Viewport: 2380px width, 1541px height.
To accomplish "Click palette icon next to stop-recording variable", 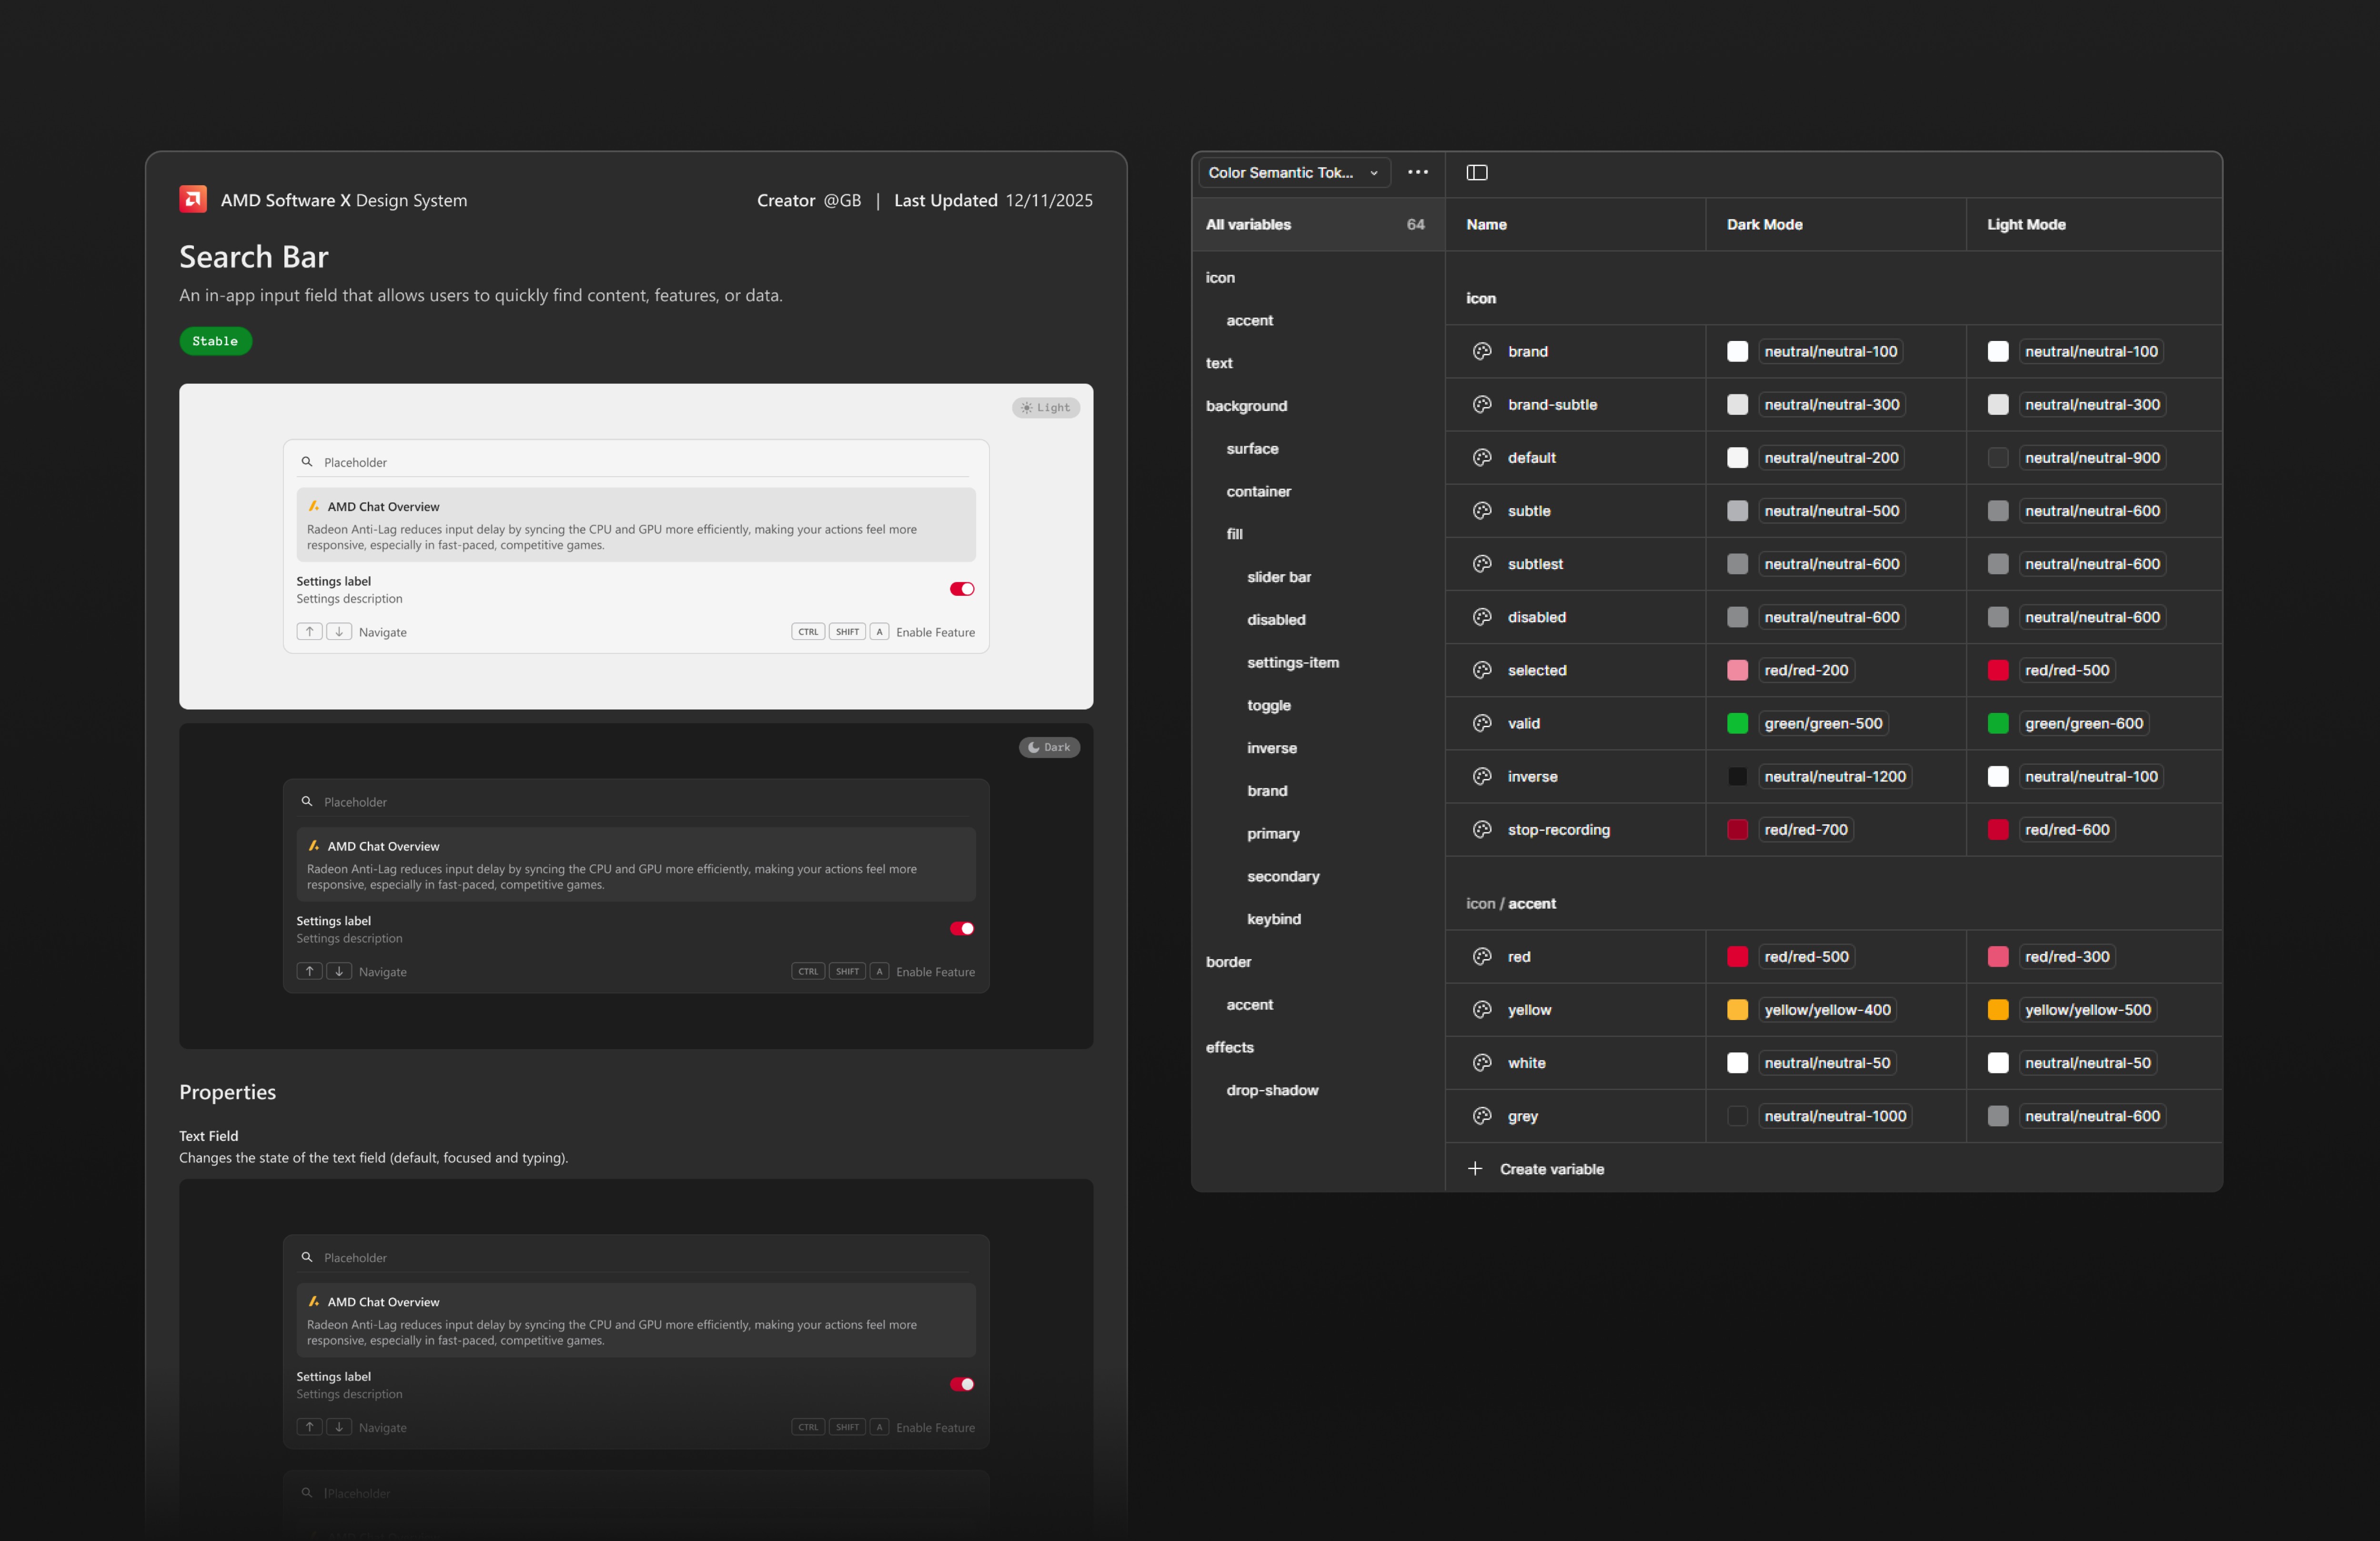I will pos(1482,830).
